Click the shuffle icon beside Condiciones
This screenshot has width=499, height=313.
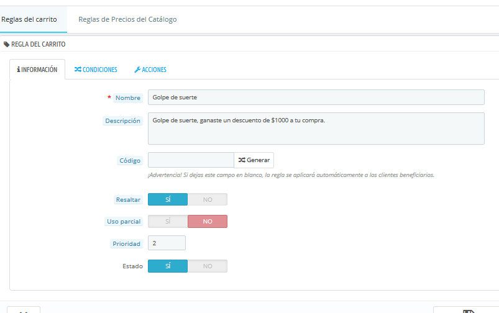point(78,70)
